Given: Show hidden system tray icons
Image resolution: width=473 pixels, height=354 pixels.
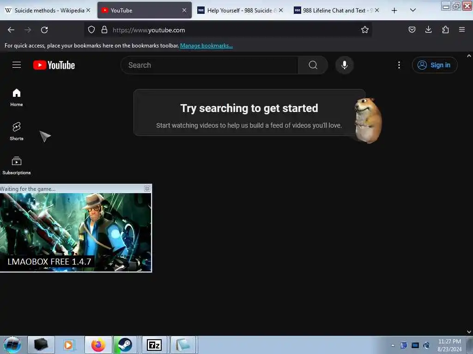Looking at the screenshot, I should point(393,345).
